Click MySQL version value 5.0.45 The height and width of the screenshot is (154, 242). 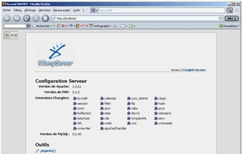(x=77, y=134)
